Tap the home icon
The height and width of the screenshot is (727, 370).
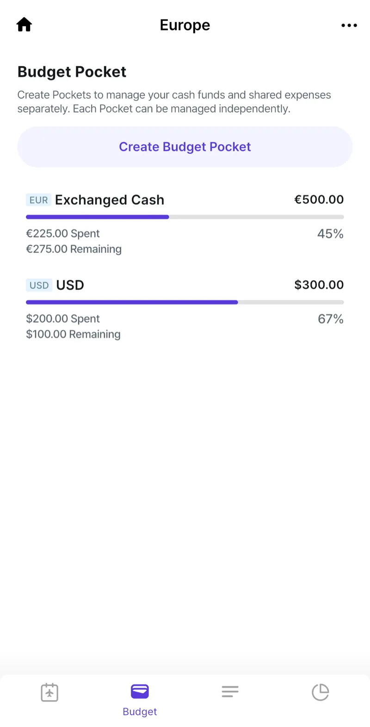pyautogui.click(x=24, y=25)
